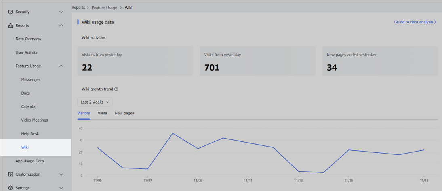Expand the Security section chevron
This screenshot has width=442, height=191.
(x=61, y=12)
